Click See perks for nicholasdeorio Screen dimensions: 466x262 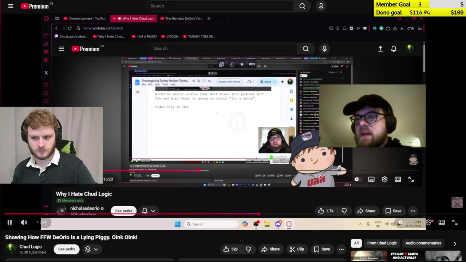pos(124,211)
